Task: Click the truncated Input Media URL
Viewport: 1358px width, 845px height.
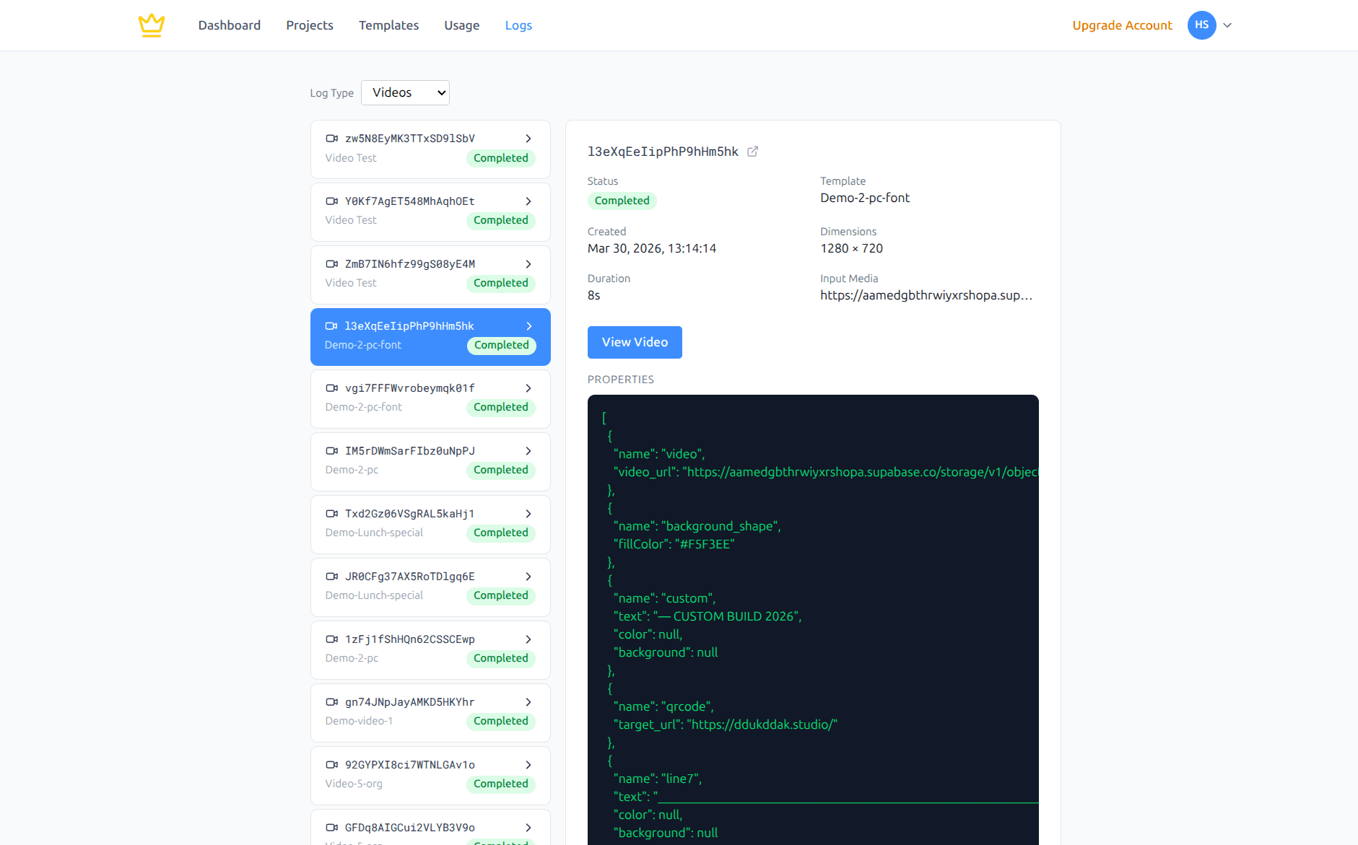Action: click(x=926, y=295)
